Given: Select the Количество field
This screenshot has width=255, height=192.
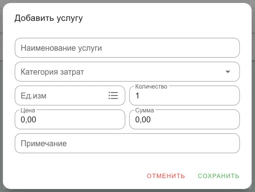Looking at the screenshot, I should [184, 96].
